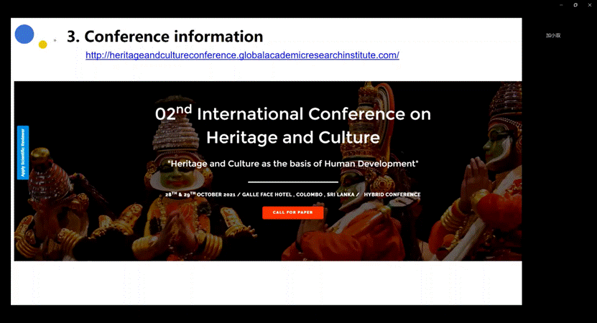Click the quoted Human Development theme subtitle
The height and width of the screenshot is (323, 597).
click(x=292, y=164)
